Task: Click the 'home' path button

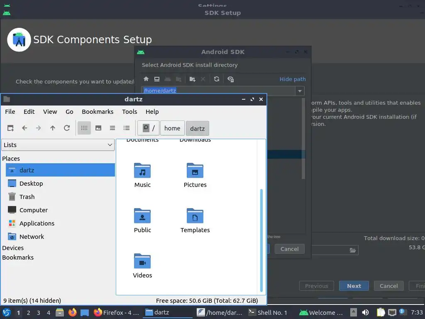Action: [x=172, y=128]
